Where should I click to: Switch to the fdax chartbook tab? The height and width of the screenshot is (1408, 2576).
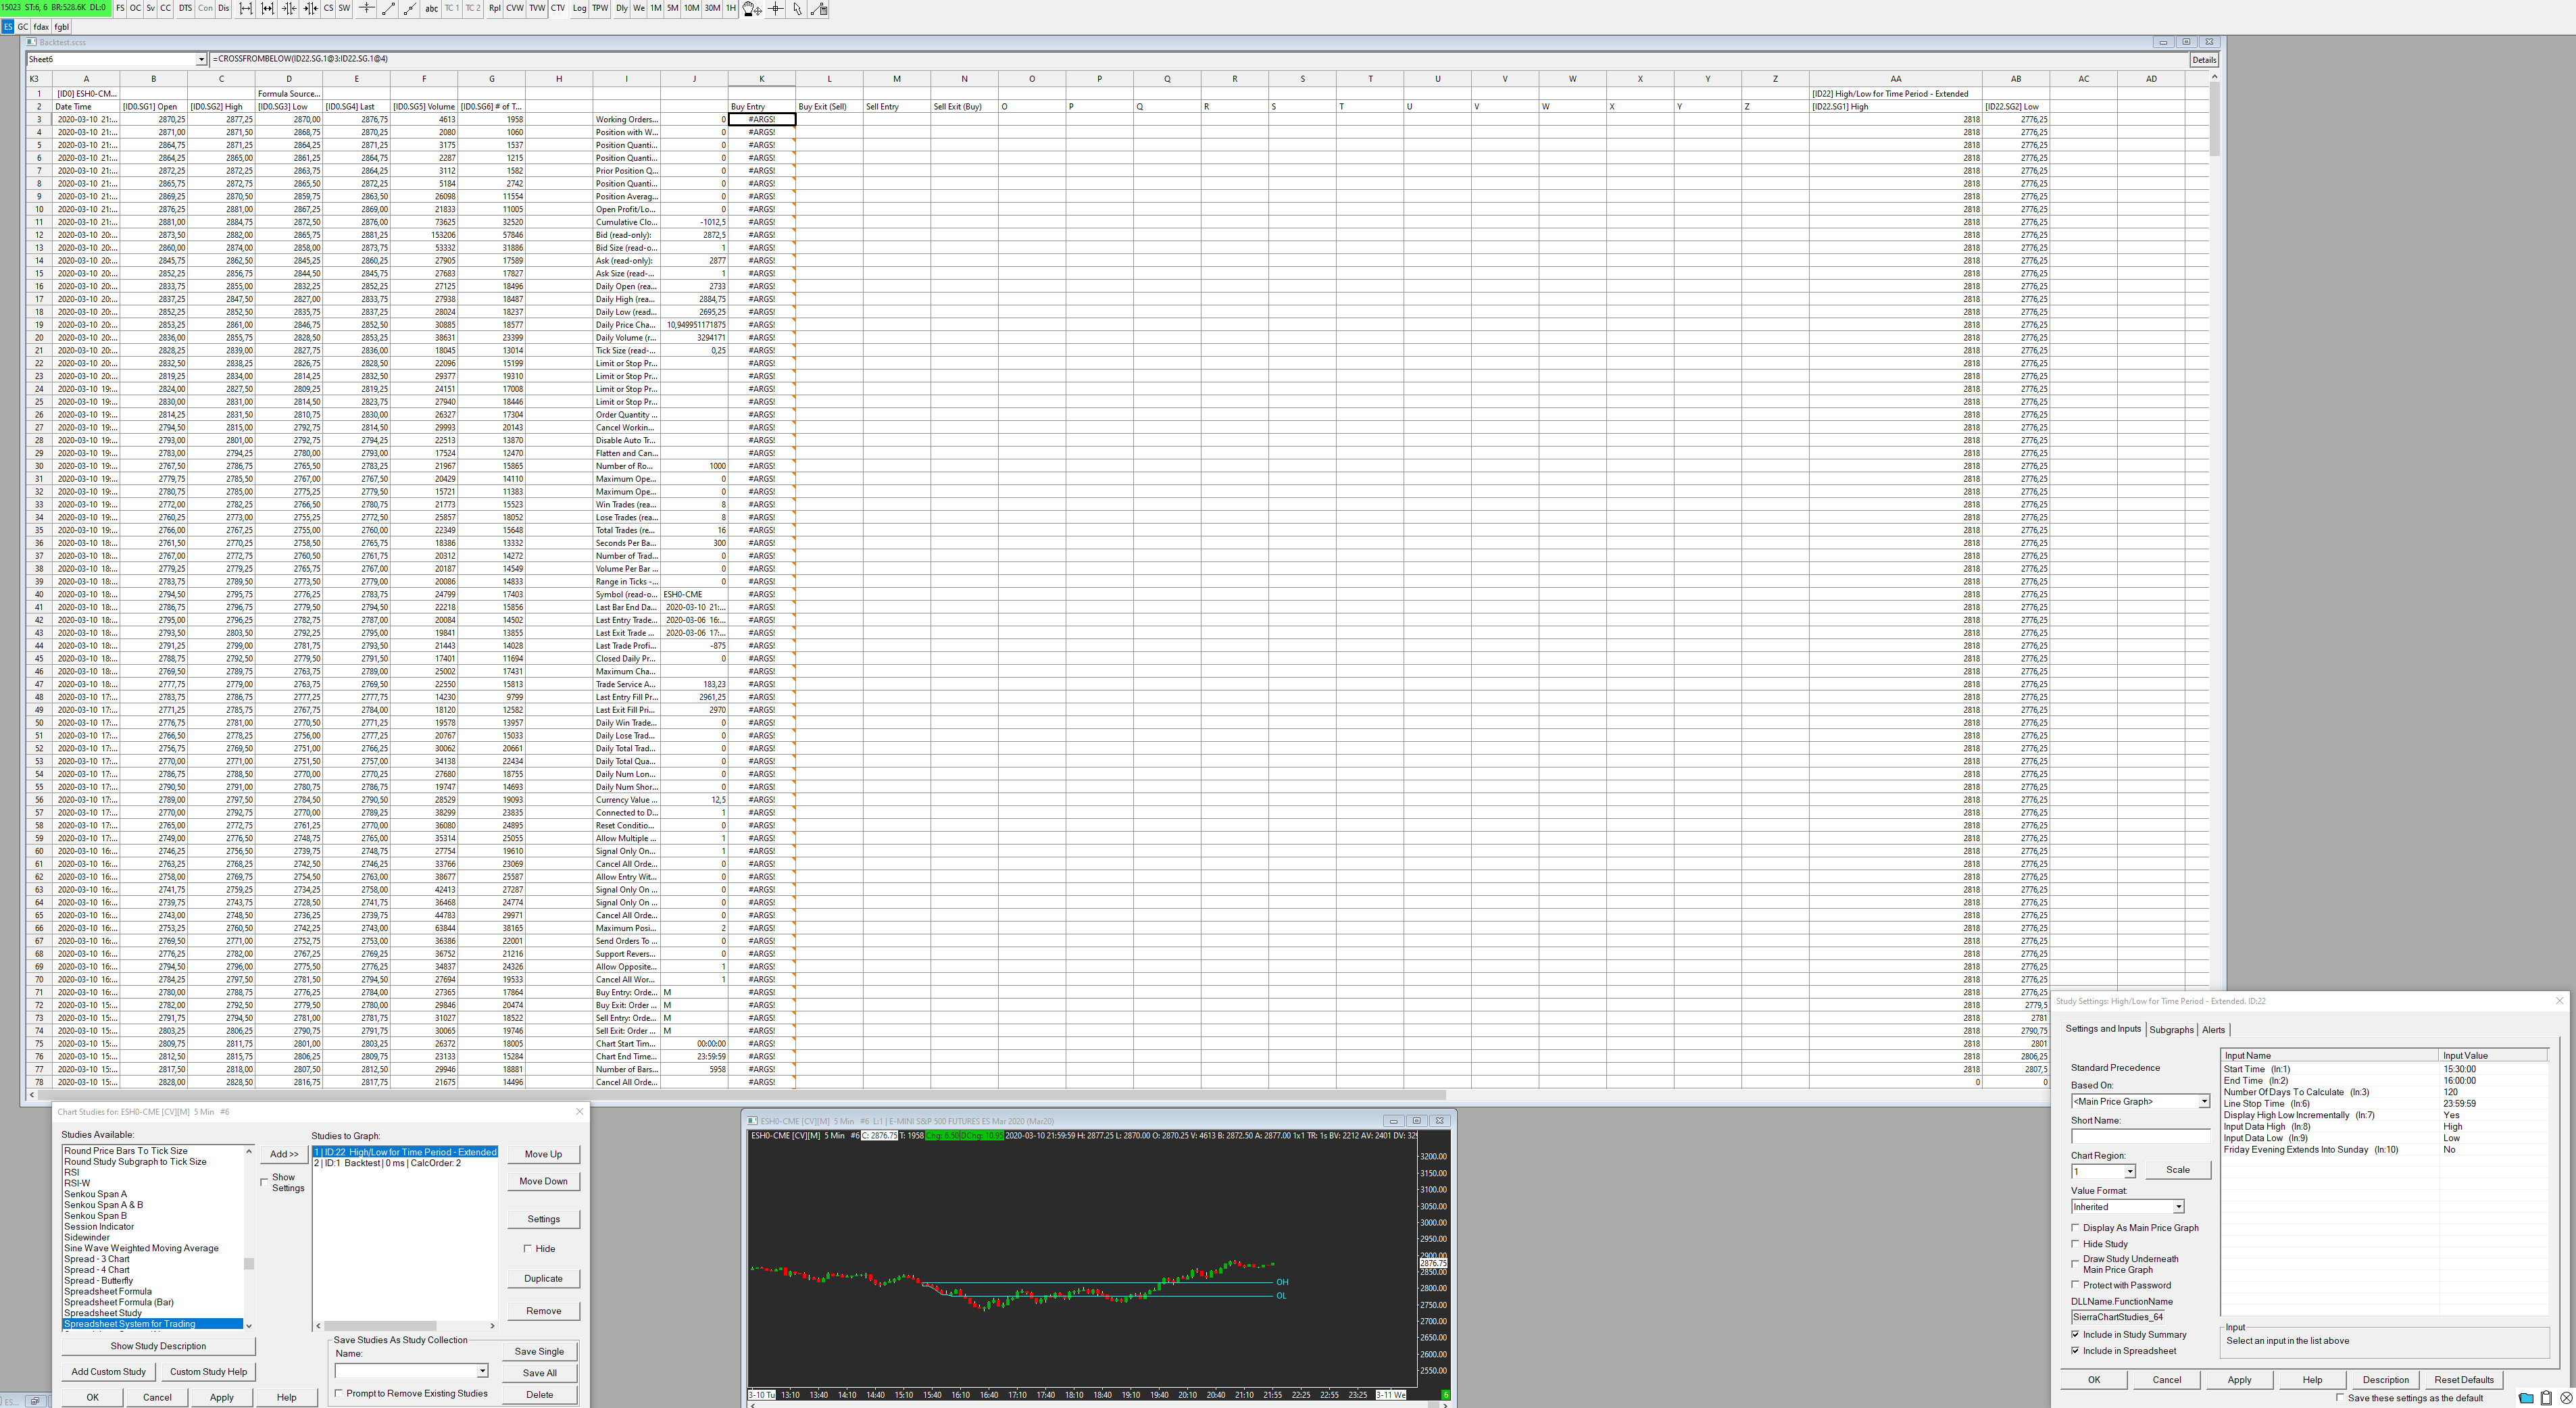(41, 27)
